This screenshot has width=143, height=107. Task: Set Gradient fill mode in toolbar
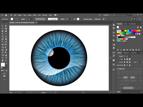[4, 70]
